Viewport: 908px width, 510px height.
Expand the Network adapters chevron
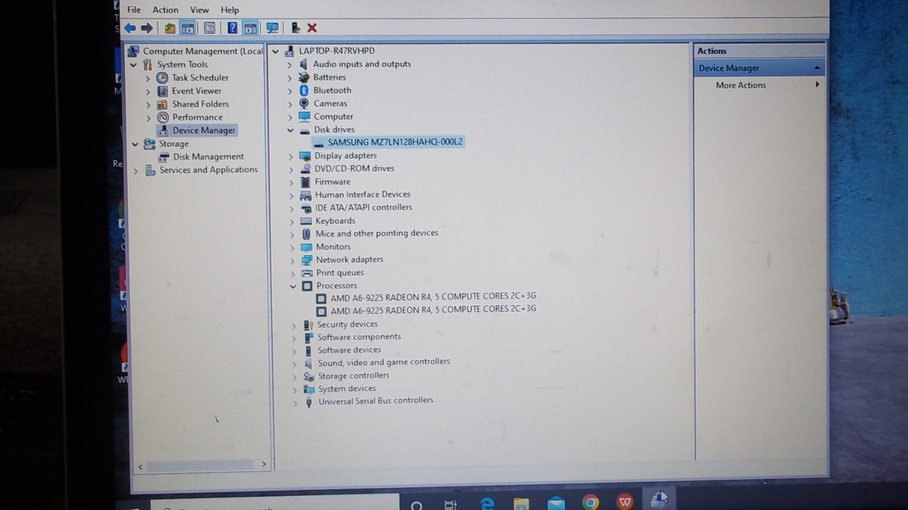(293, 261)
